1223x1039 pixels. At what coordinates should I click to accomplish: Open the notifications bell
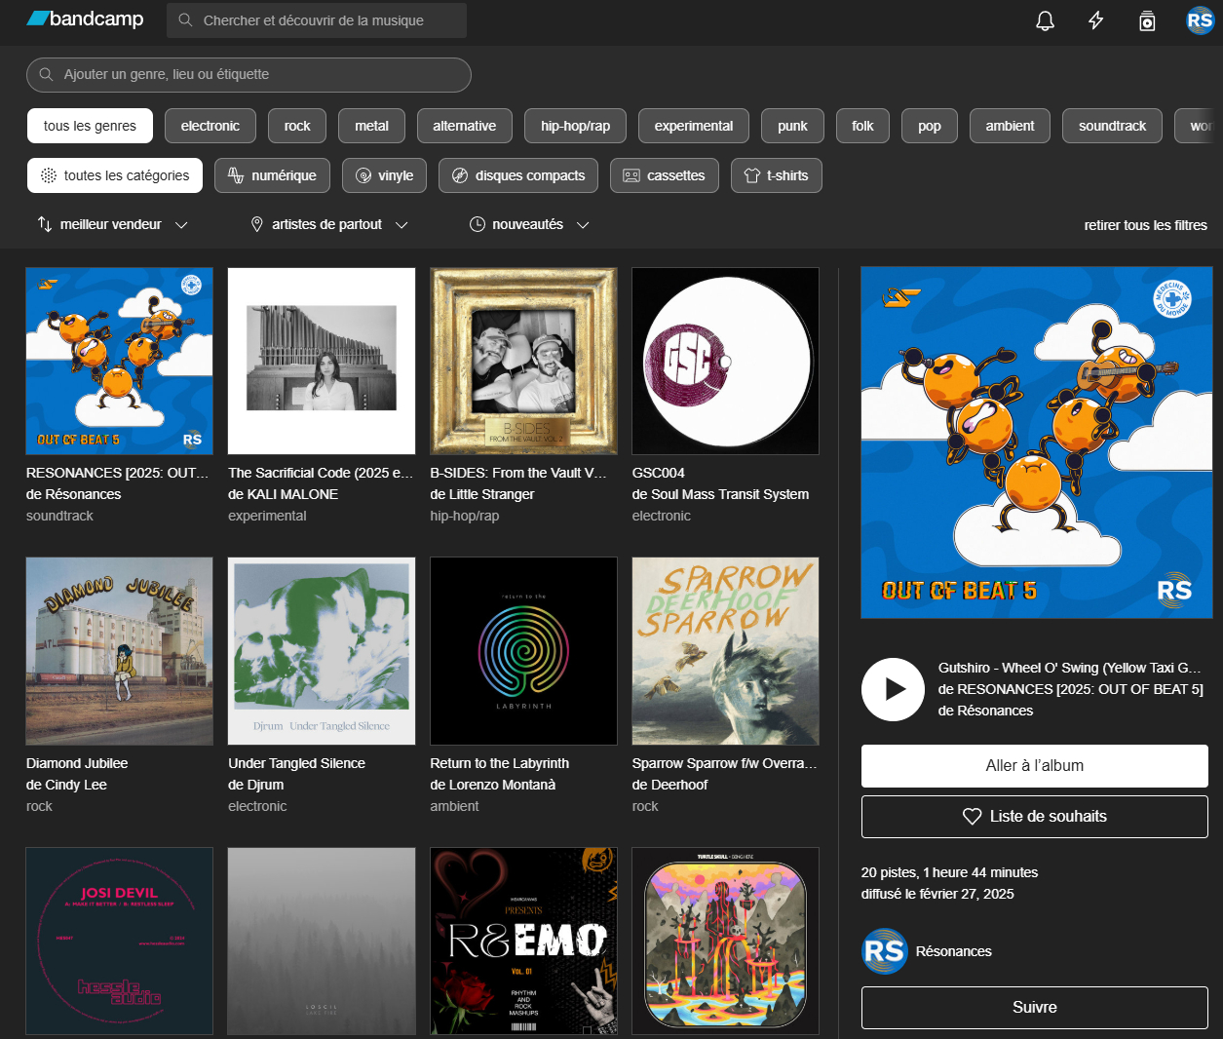tap(1045, 20)
